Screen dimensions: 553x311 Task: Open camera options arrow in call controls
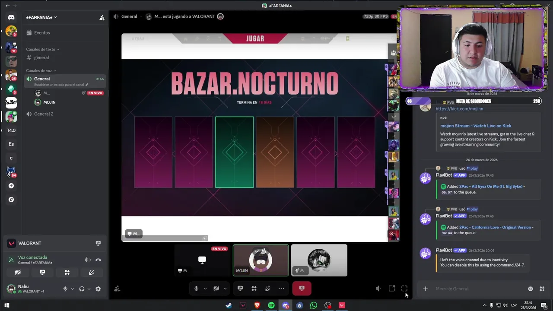point(225,289)
